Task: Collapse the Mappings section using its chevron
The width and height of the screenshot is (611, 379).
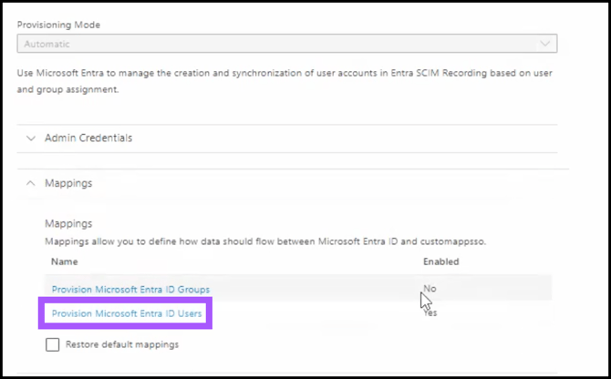Action: point(30,183)
